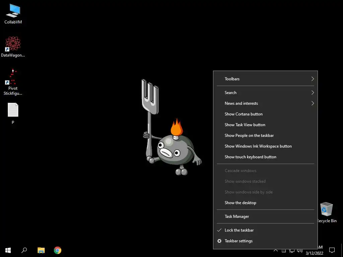Open the taskbar search magnifier
The height and width of the screenshot is (257, 343).
[x=24, y=250]
